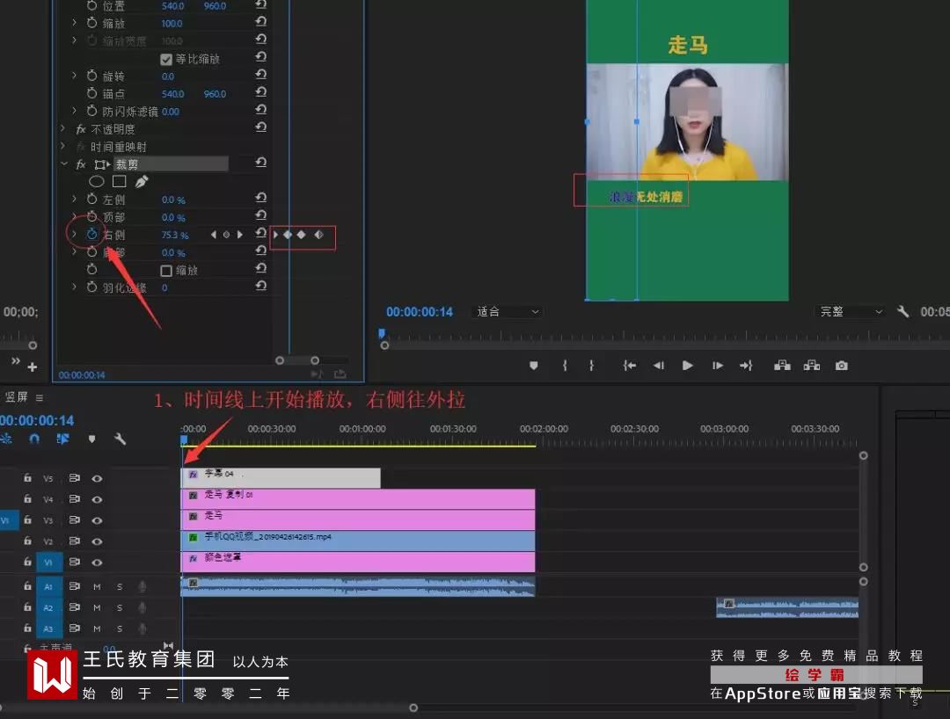The image size is (950, 719).
Task: Select the 手机QQ视频 mp4 clip
Action: click(358, 541)
